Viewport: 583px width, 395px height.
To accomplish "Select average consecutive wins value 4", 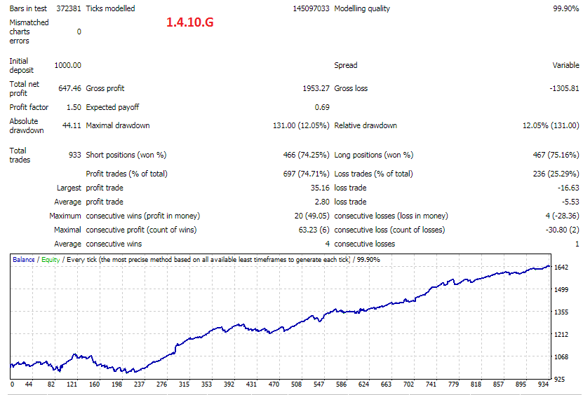I will (327, 244).
